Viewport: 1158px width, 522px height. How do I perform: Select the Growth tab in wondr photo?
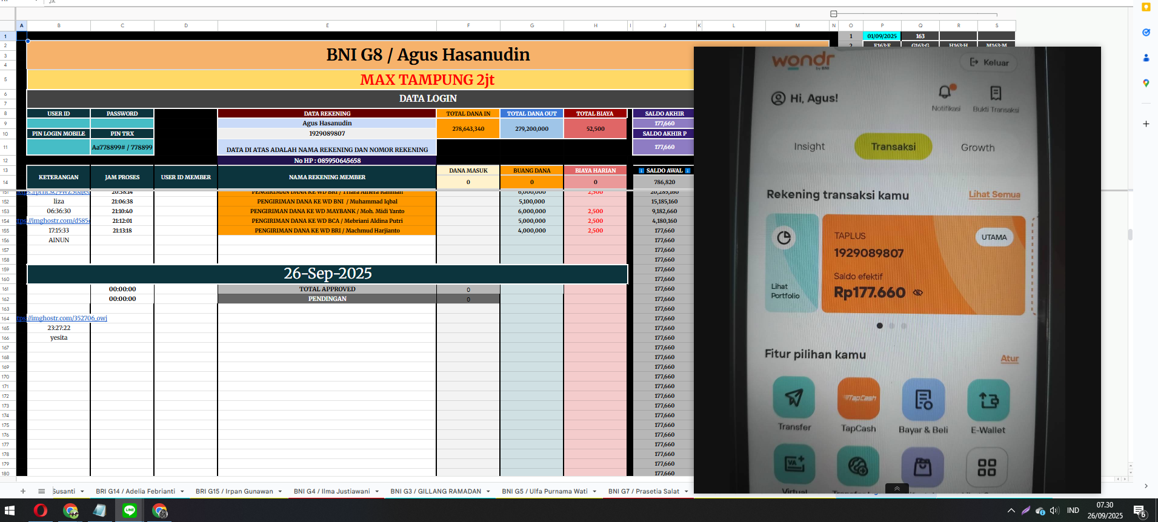coord(977,147)
